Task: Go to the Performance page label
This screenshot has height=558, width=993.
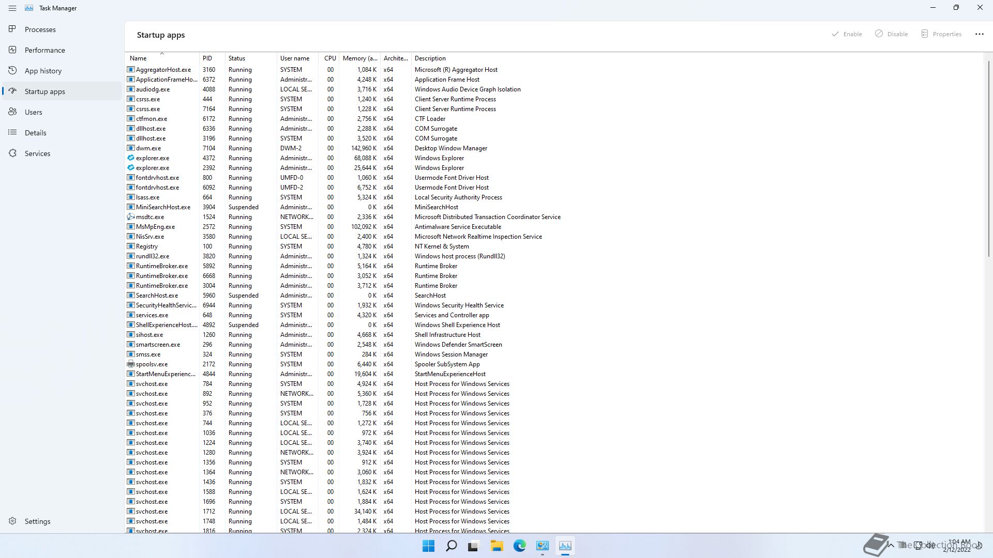Action: tap(45, 50)
